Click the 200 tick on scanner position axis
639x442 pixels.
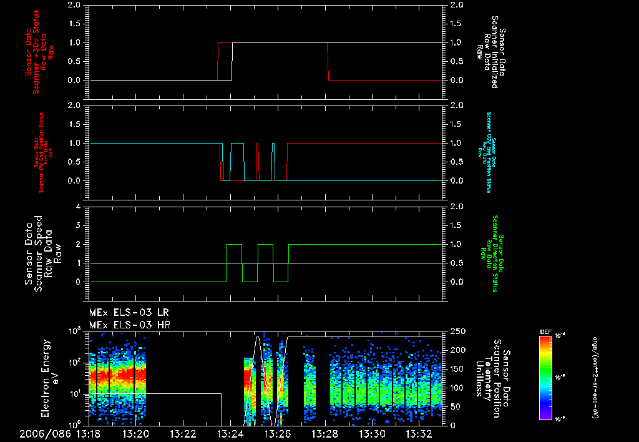tap(456, 350)
